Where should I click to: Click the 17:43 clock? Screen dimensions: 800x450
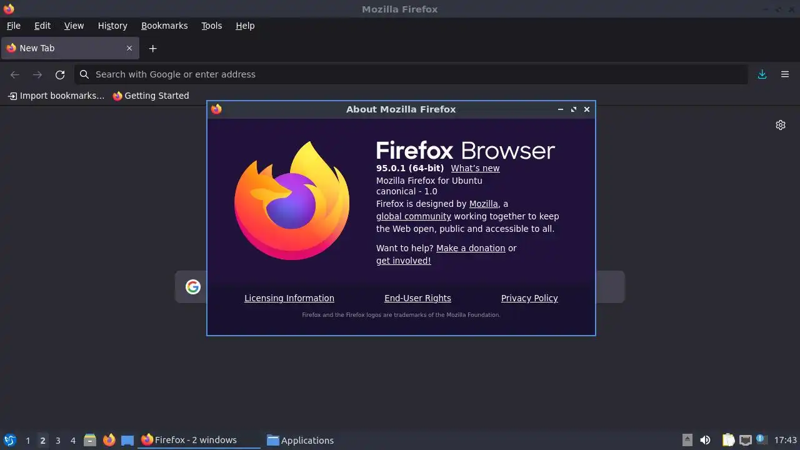(786, 440)
